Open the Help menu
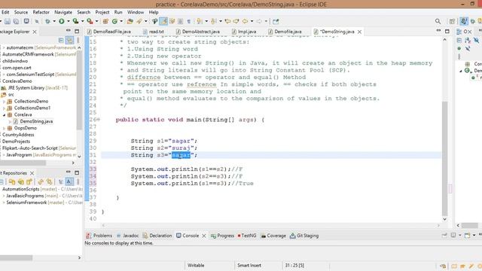Screen dimensions: 482x271 [x=154, y=12]
